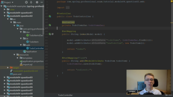Image resolution: width=173 pixels, height=97 pixels.
Task: Collapse the main folder arrow
Action: click(x=11, y=22)
